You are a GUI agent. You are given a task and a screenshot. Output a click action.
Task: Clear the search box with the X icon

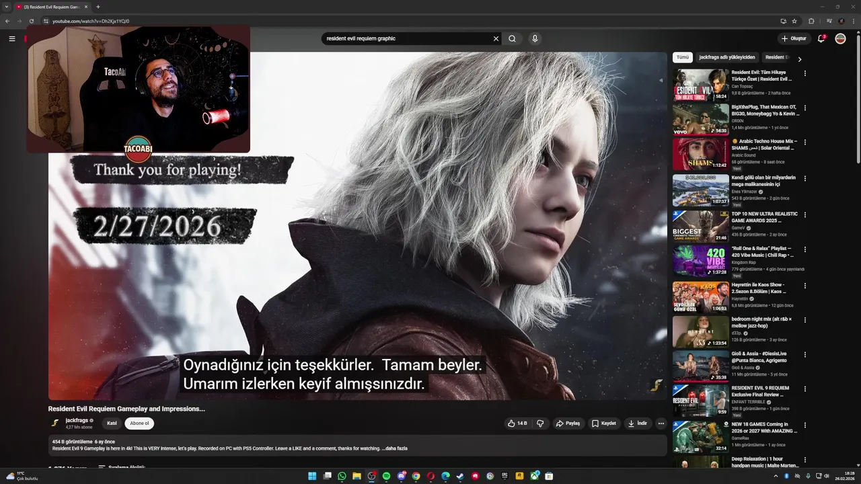tap(496, 38)
